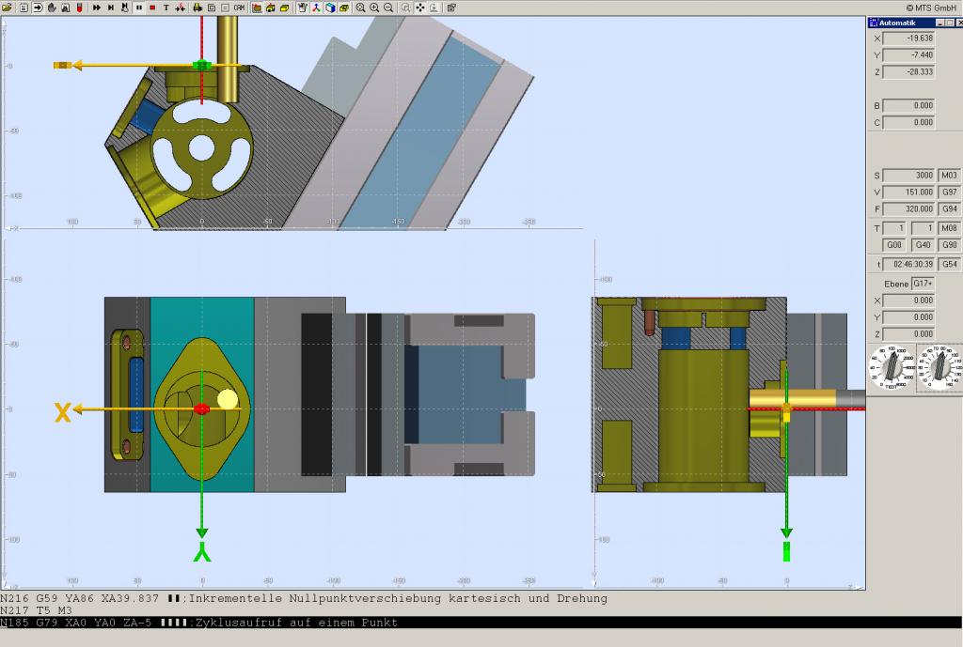Click the Ebene G17+ plane box
Viewport: 963px width, 647px height.
pos(924,284)
